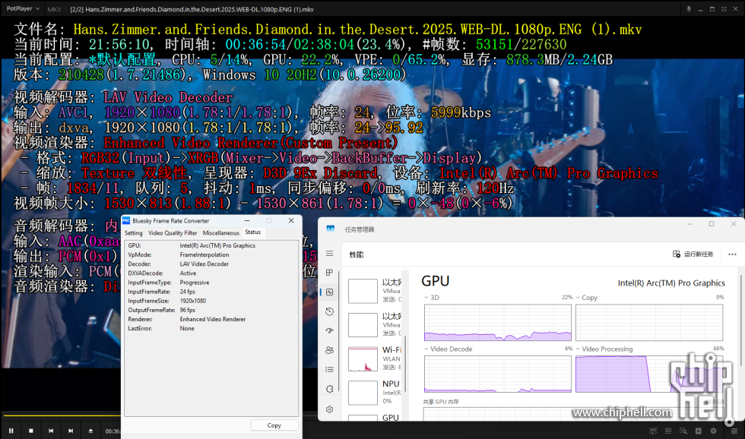Viewport: 745px width, 439px height.
Task: Stop the video playback
Action: [31, 431]
